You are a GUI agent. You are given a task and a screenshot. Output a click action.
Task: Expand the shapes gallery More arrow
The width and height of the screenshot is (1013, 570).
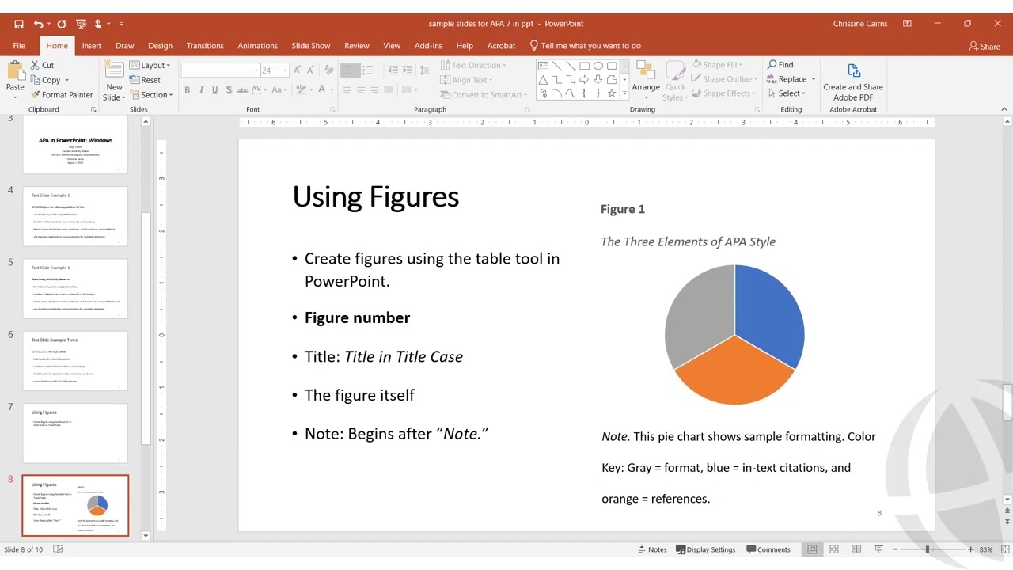click(x=624, y=94)
